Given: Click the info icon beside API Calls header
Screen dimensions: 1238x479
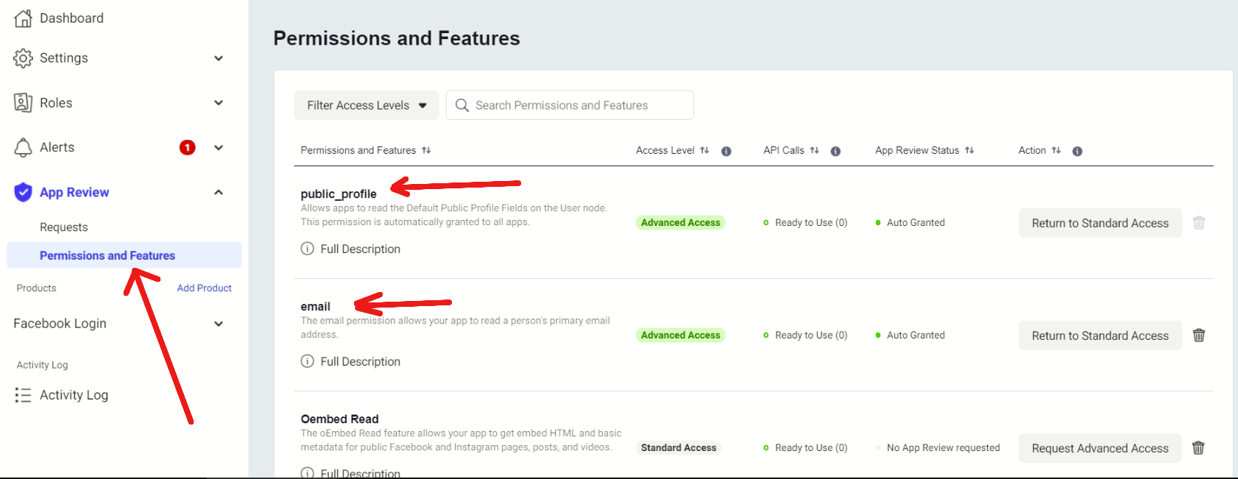Looking at the screenshot, I should pos(835,151).
